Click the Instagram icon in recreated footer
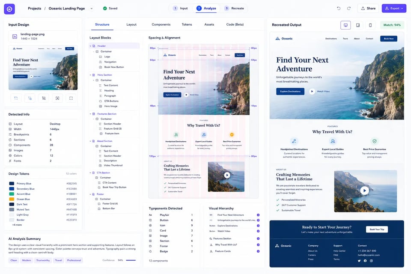This screenshot has width=411, height=274. (371, 261)
